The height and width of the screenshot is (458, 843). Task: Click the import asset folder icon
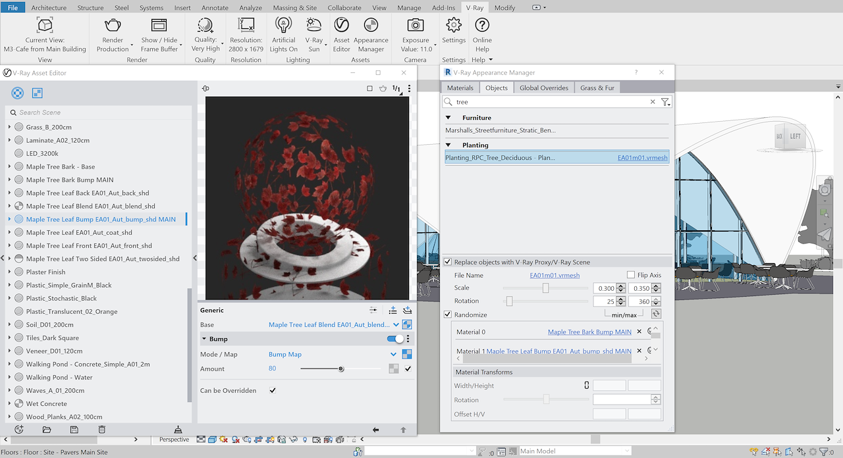click(47, 429)
